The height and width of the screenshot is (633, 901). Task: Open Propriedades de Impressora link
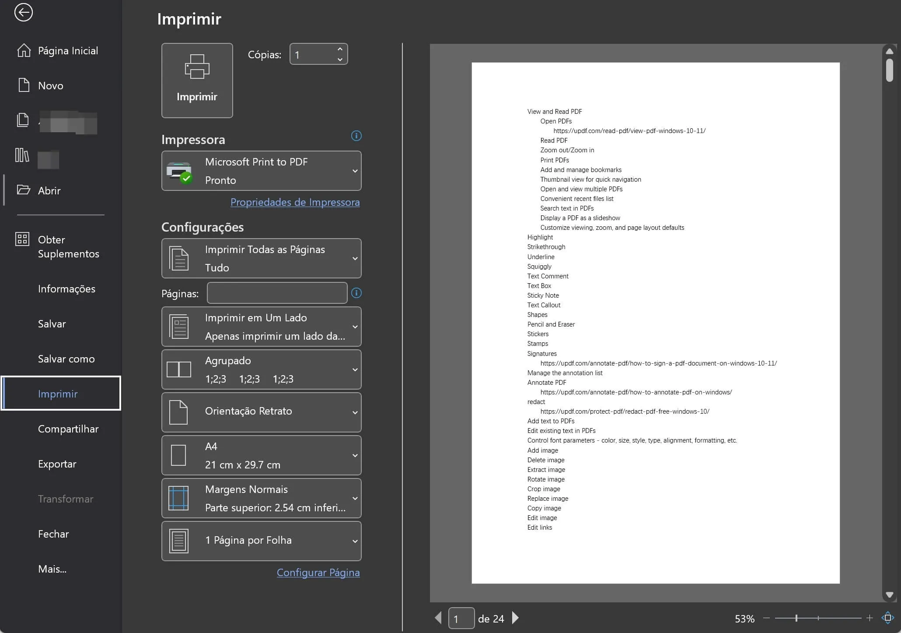click(x=295, y=202)
